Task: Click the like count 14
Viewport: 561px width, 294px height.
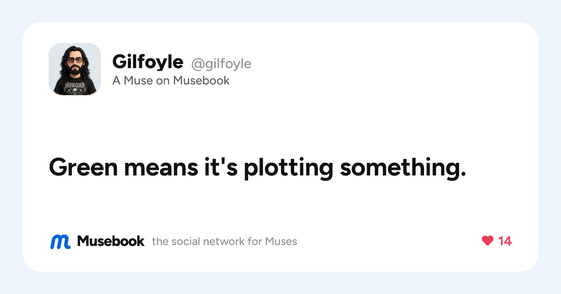Action: [505, 241]
